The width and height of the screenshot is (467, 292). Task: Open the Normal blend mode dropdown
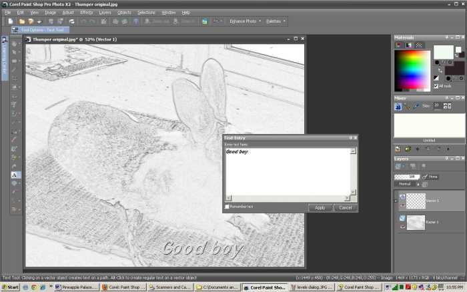coord(407,184)
